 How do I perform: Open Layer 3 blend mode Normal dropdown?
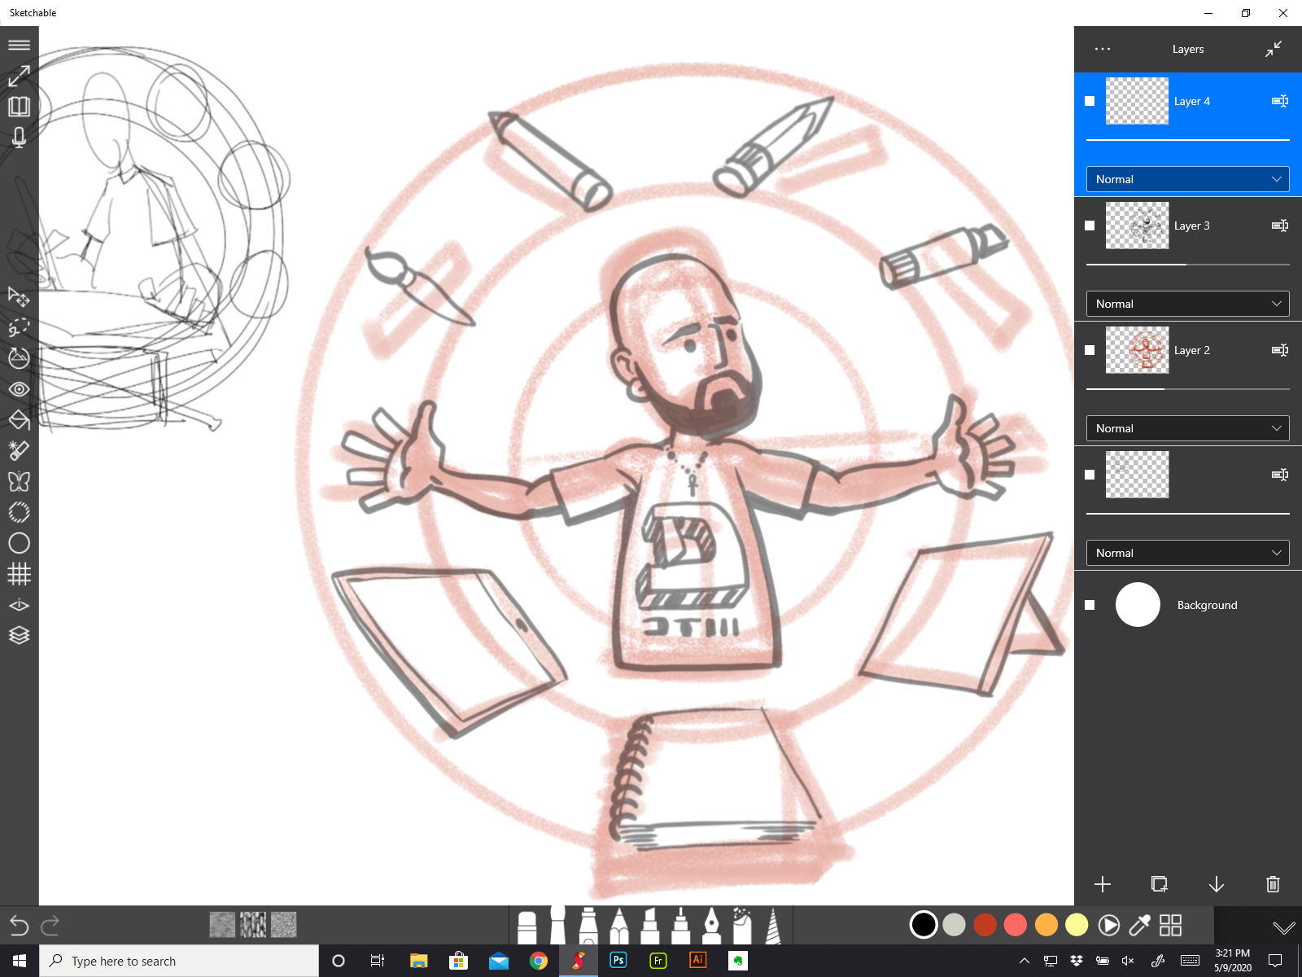point(1188,304)
